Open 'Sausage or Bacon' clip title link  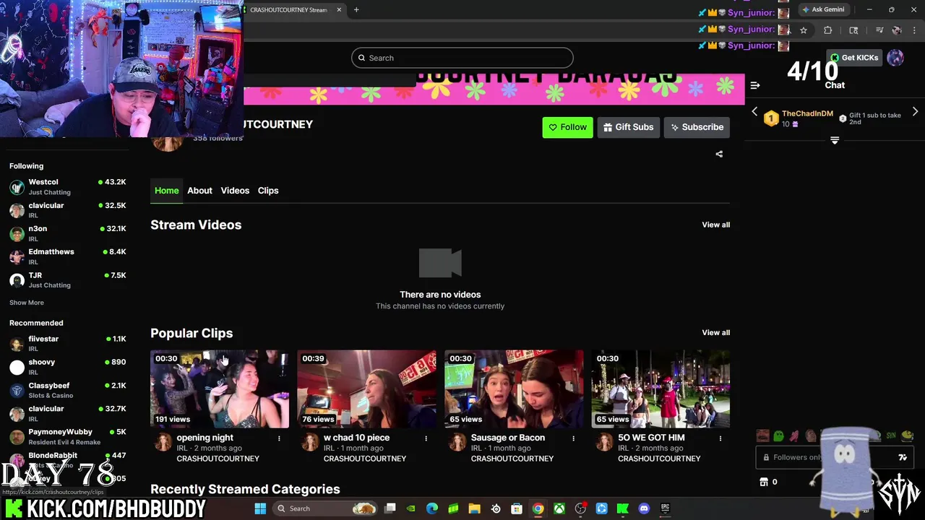pos(507,438)
